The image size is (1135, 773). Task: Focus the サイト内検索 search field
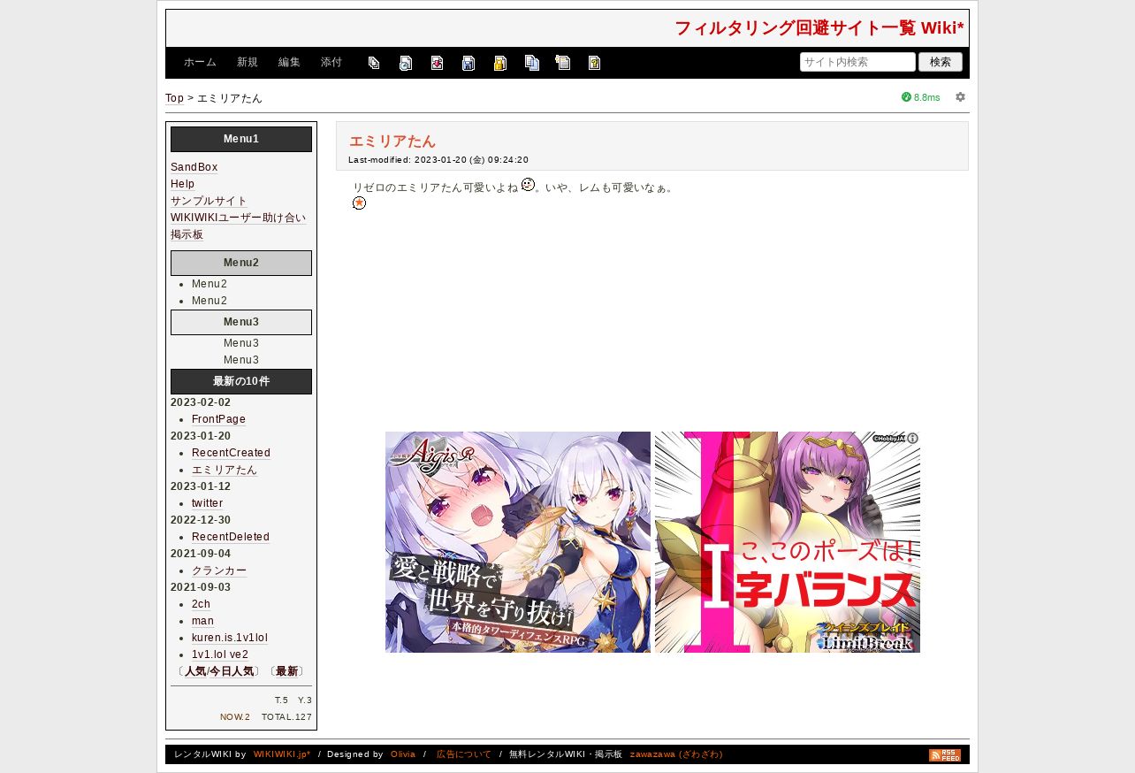click(857, 62)
